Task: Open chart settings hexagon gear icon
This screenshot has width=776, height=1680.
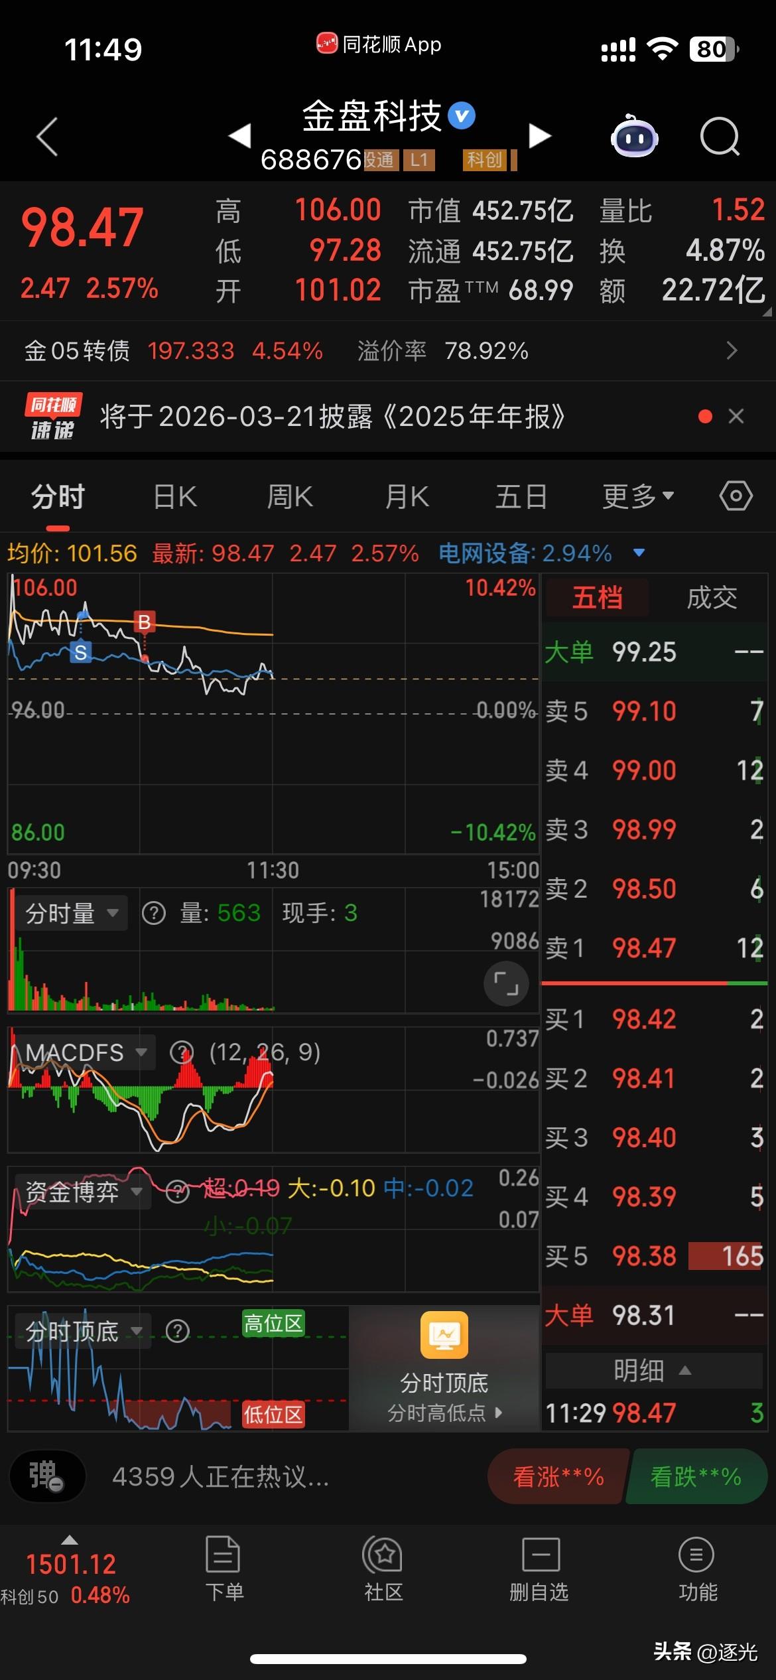Action: (x=736, y=496)
